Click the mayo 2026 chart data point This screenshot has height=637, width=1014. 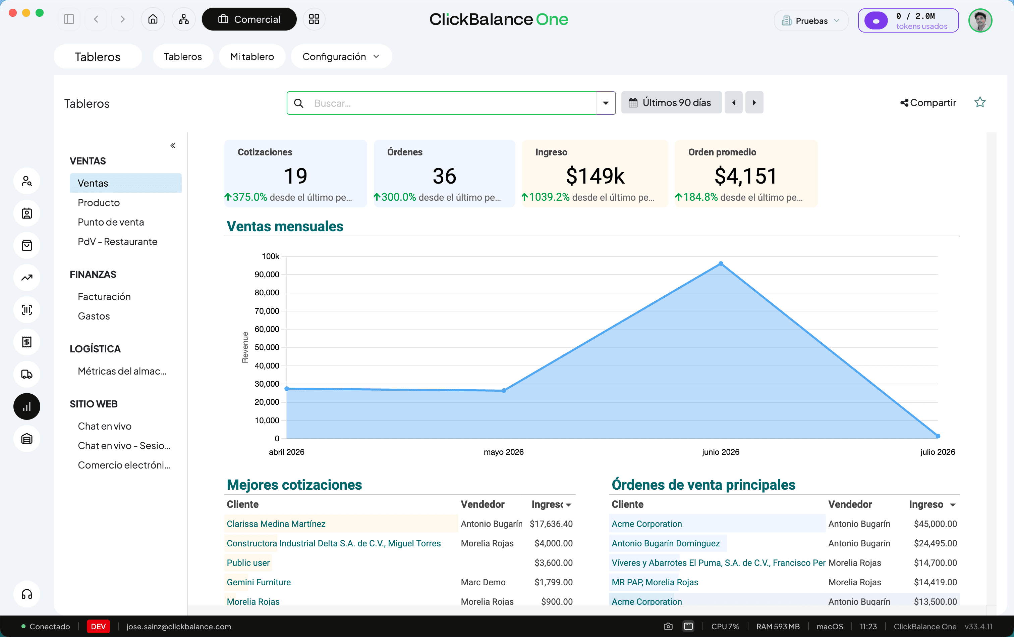point(504,391)
